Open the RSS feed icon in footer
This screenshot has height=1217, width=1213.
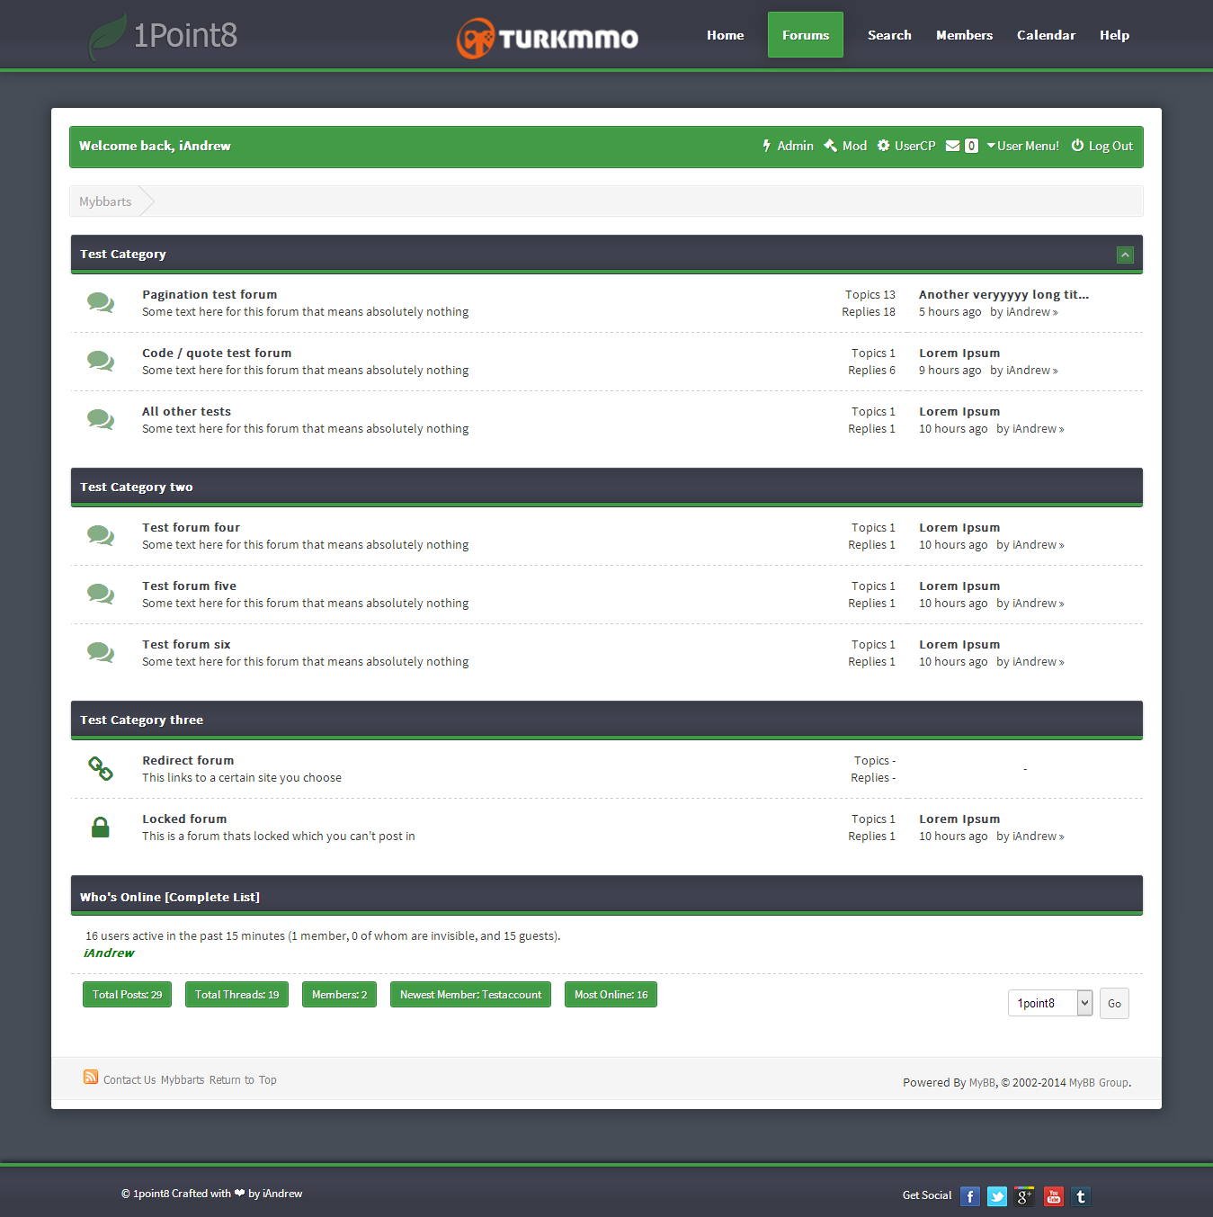(91, 1077)
